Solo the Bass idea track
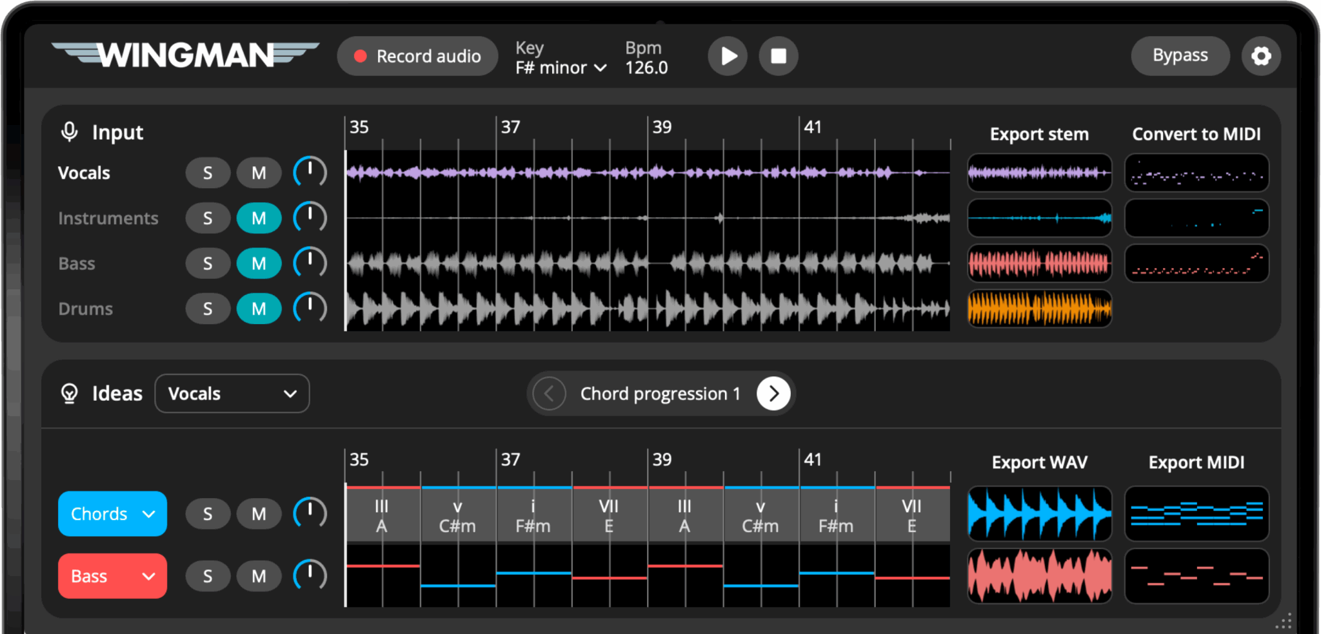 point(208,576)
